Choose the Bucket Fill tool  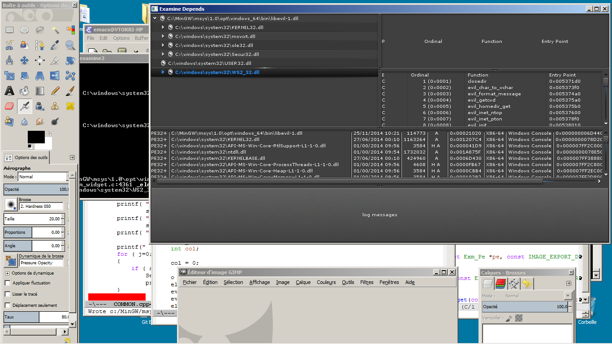pos(25,91)
